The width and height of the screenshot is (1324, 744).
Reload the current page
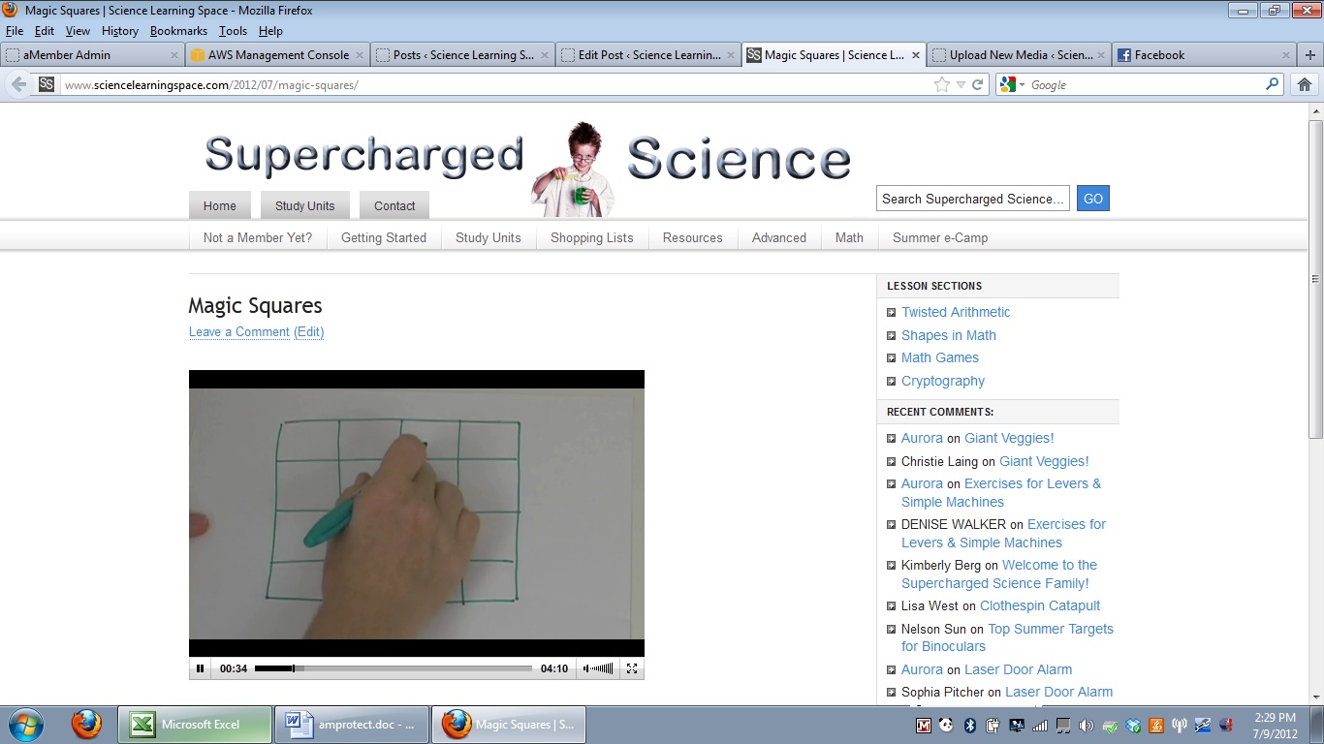[x=978, y=85]
